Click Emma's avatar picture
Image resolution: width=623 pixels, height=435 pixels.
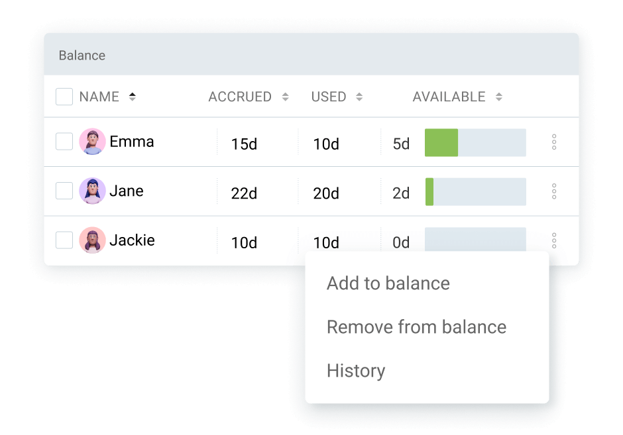click(x=92, y=142)
